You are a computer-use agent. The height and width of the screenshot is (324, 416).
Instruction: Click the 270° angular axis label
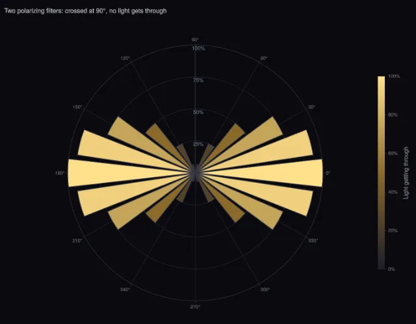pyautogui.click(x=195, y=307)
